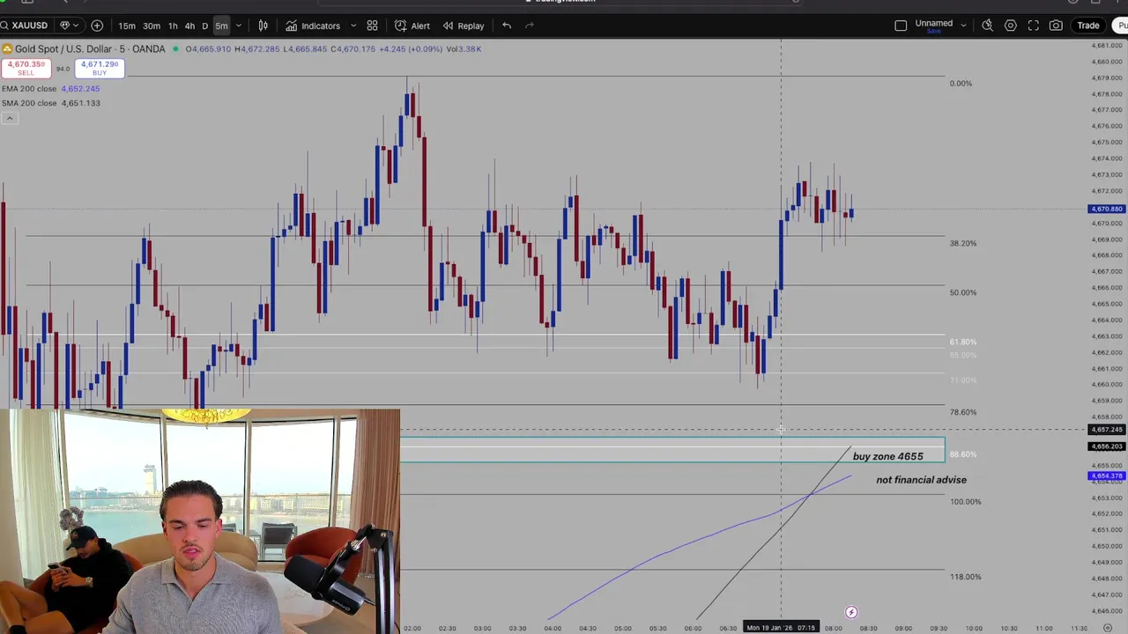Screen dimensions: 1128x634
Task: Open the layout setup square icon
Action: click(x=901, y=26)
